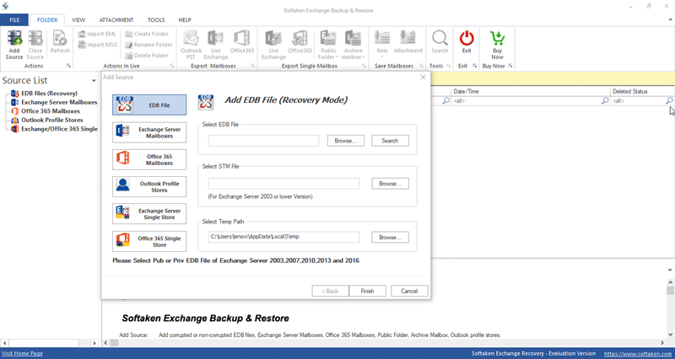Click the Deleted Status filter search icon
The width and height of the screenshot is (675, 359).
coord(669,100)
